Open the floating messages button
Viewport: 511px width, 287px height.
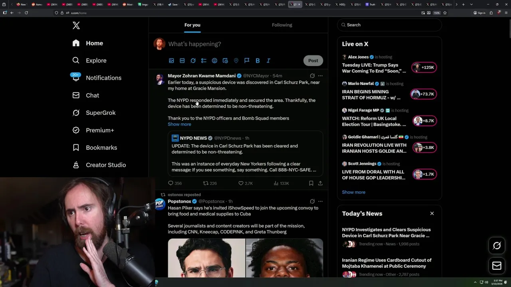pos(497,266)
